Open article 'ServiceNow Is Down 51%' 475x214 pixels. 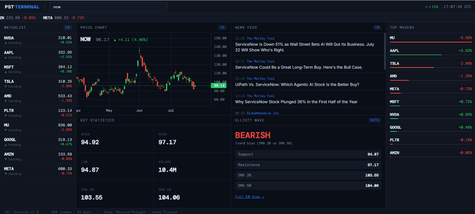(x=308, y=44)
